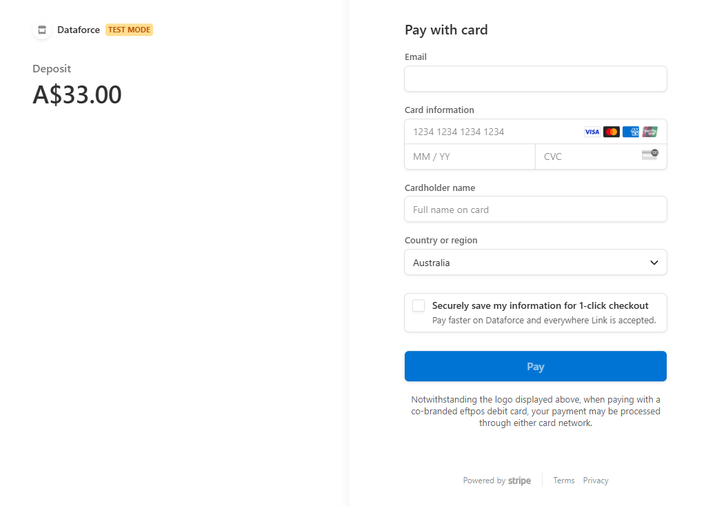Screen dimensions: 706x506
Task: Click the CVC helper card icon
Action: [x=649, y=156]
